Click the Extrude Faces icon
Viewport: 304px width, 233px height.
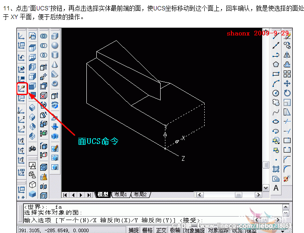pos(44,67)
